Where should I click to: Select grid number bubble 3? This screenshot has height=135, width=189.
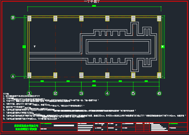pyautogui.click(x=81, y=93)
